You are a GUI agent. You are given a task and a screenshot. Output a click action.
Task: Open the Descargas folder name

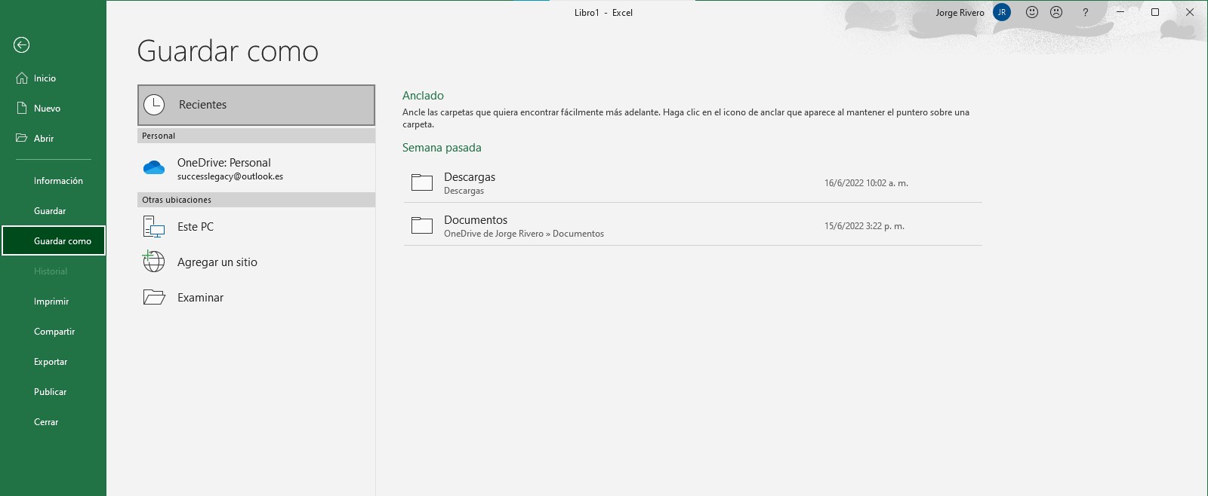[x=470, y=177]
